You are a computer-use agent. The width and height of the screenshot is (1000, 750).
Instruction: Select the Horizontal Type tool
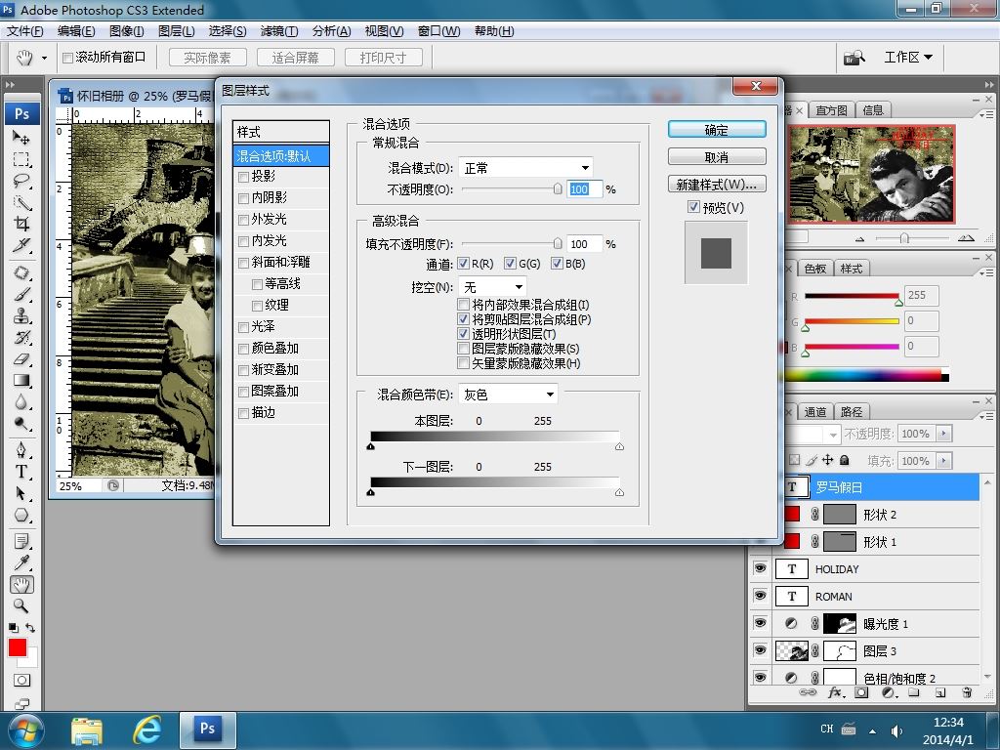tap(21, 472)
